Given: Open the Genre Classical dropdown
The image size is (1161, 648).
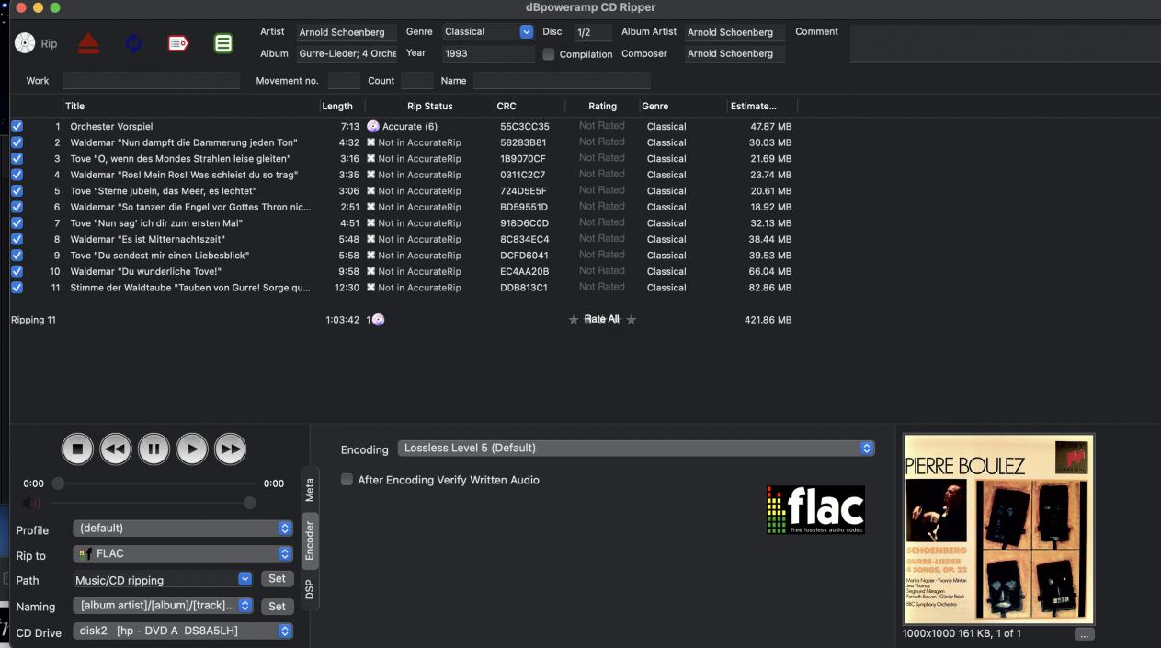Looking at the screenshot, I should pos(526,32).
